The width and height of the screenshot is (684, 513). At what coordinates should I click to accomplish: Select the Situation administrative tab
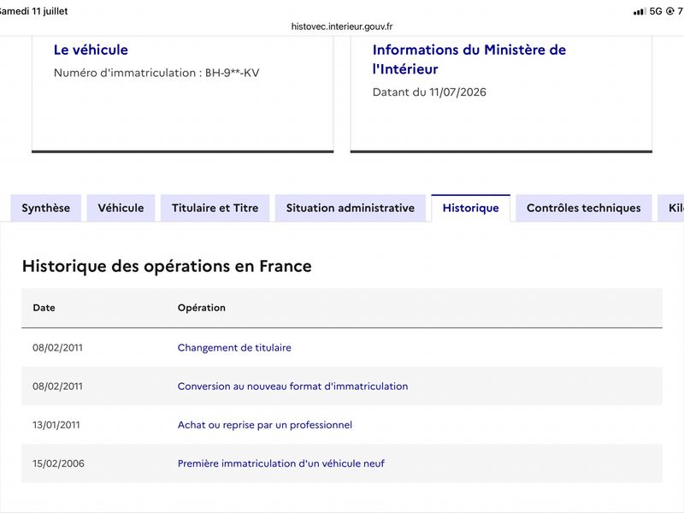tap(351, 208)
